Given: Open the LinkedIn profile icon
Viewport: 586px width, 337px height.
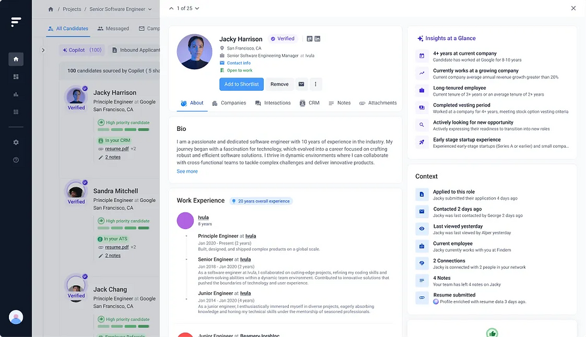Looking at the screenshot, I should [318, 39].
